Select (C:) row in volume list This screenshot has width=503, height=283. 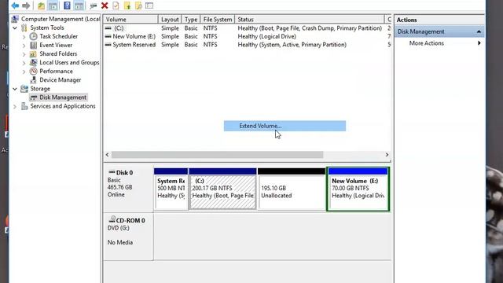247,28
